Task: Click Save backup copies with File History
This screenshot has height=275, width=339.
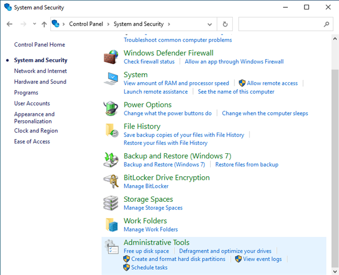Action: (x=184, y=135)
